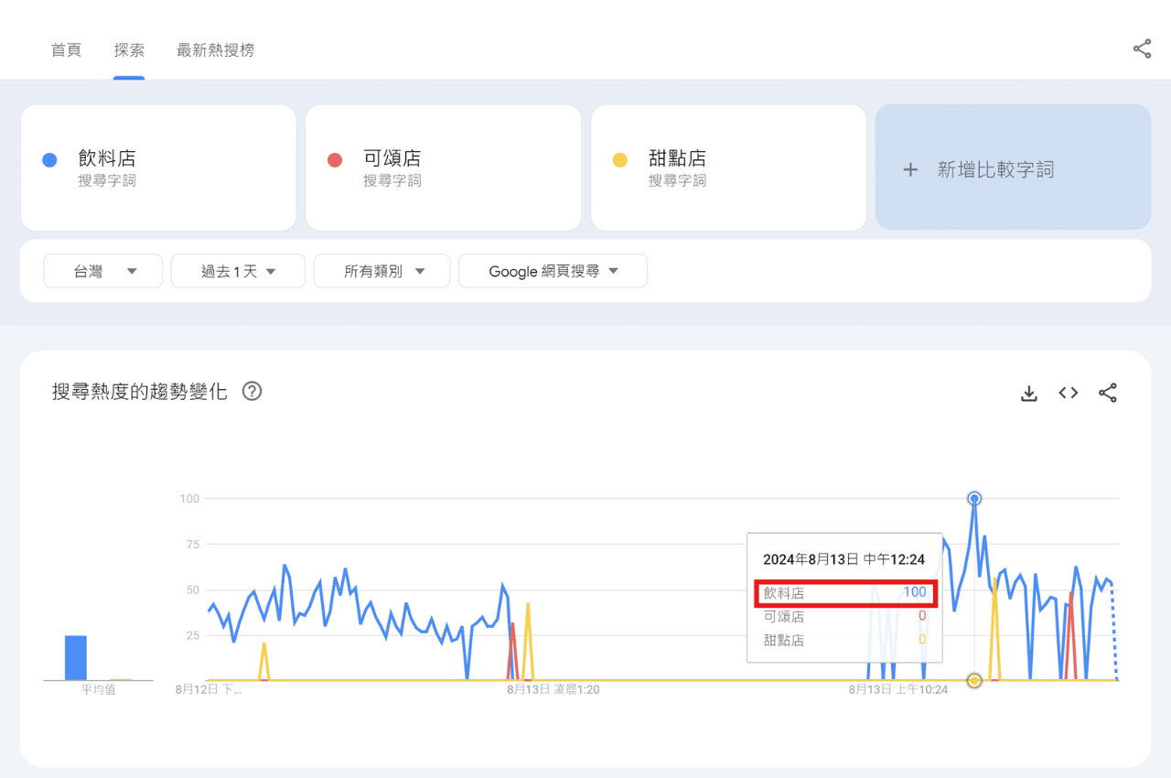Screen dimensions: 1171x778
Task: Click the page share icon at top right
Action: 1142,49
